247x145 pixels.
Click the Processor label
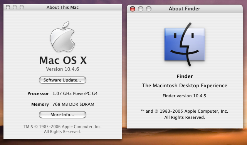[38, 93]
